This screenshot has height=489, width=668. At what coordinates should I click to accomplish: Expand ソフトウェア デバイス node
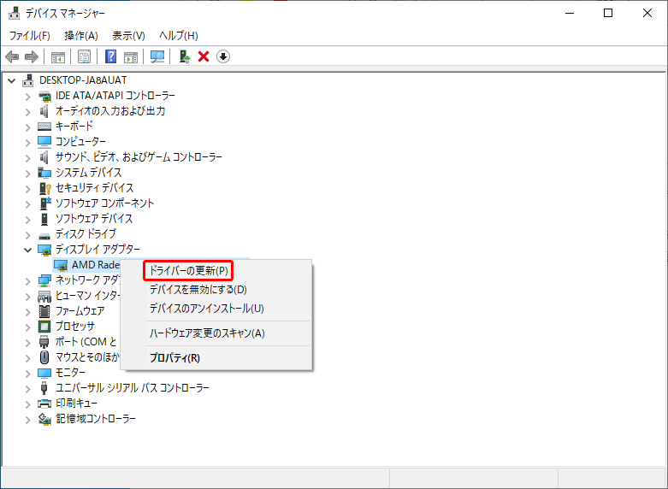tap(27, 220)
